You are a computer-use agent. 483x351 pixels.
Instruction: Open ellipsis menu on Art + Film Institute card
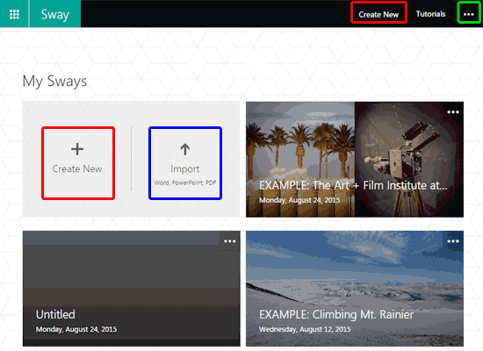(453, 112)
